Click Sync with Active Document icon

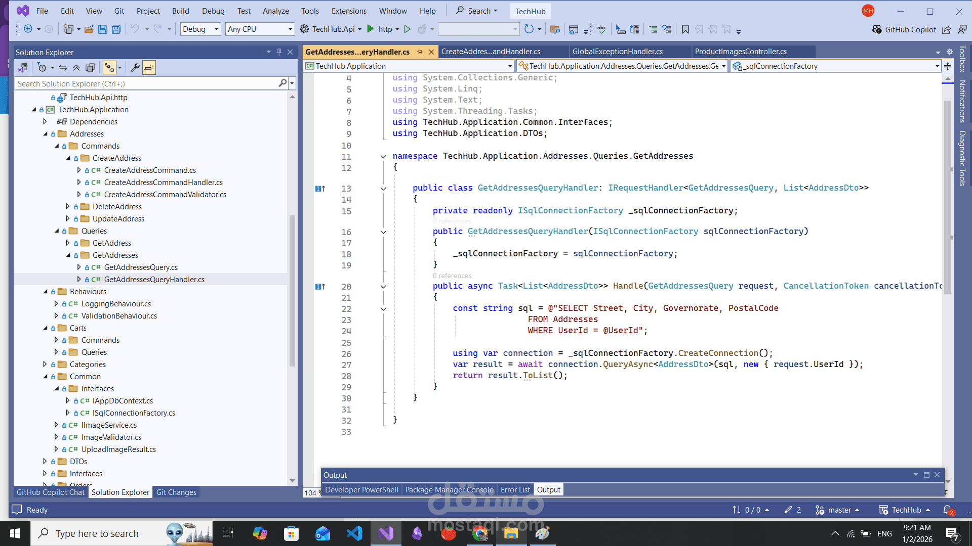coord(63,67)
